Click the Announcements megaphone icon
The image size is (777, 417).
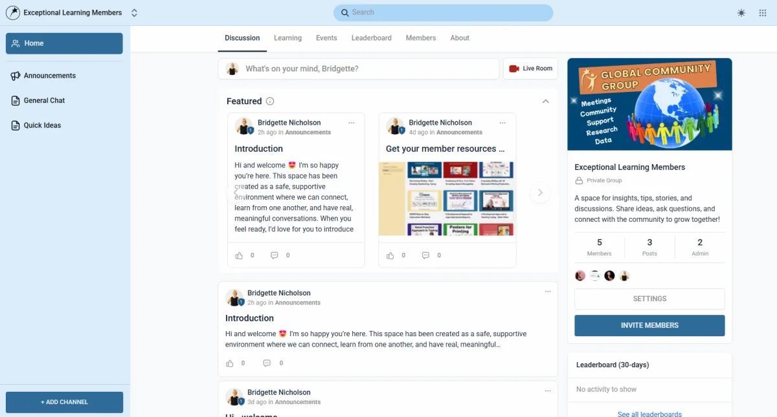[x=16, y=76]
